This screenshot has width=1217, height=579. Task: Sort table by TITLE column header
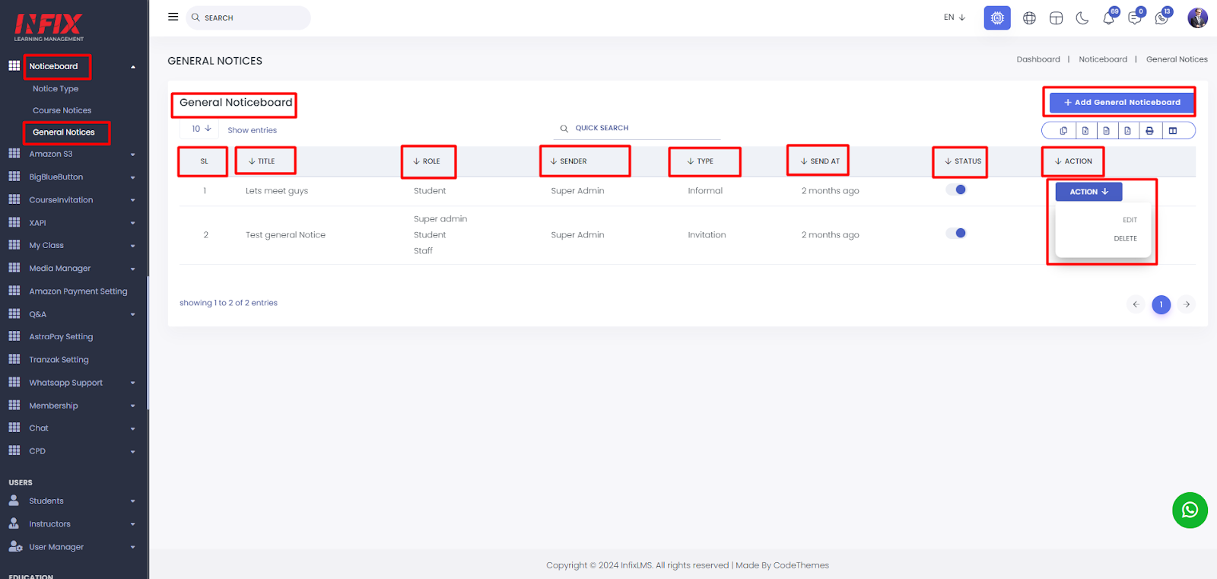point(262,161)
